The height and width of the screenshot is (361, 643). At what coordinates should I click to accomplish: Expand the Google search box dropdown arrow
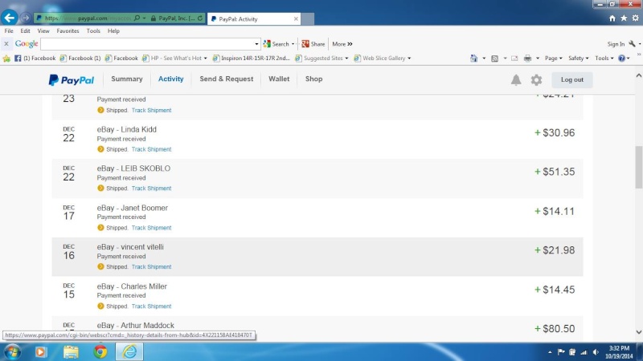coord(256,44)
